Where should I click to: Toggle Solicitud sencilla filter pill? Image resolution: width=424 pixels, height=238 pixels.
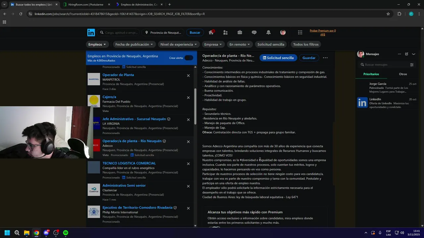tap(271, 44)
